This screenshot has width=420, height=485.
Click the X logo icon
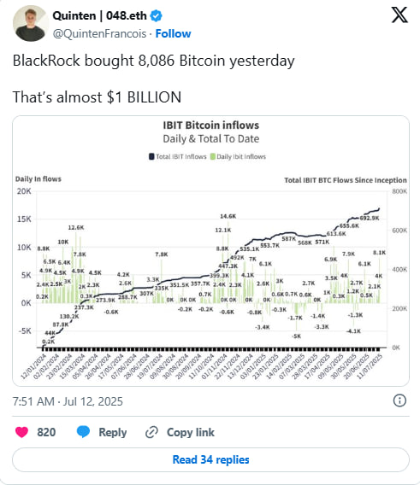(399, 15)
